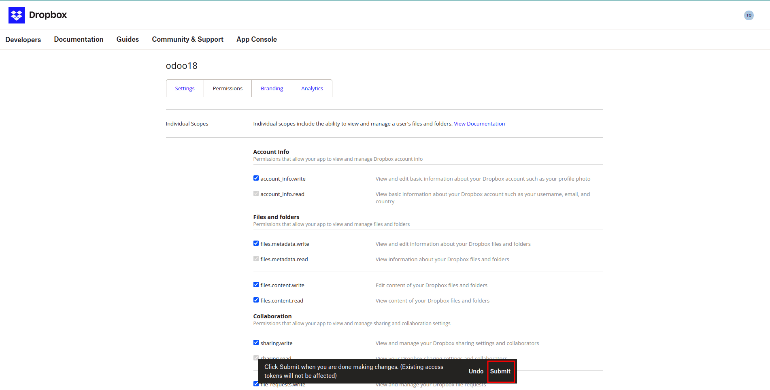
Task: Click the Dropbox logo icon
Action: [17, 15]
